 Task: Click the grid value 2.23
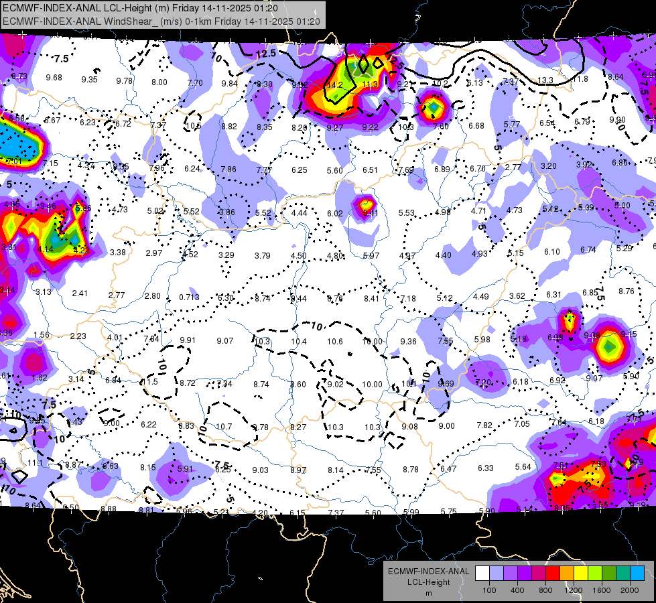[78, 336]
